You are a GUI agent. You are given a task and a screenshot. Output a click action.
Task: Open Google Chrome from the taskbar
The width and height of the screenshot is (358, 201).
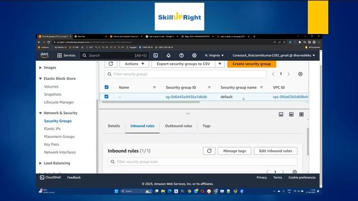(189, 191)
